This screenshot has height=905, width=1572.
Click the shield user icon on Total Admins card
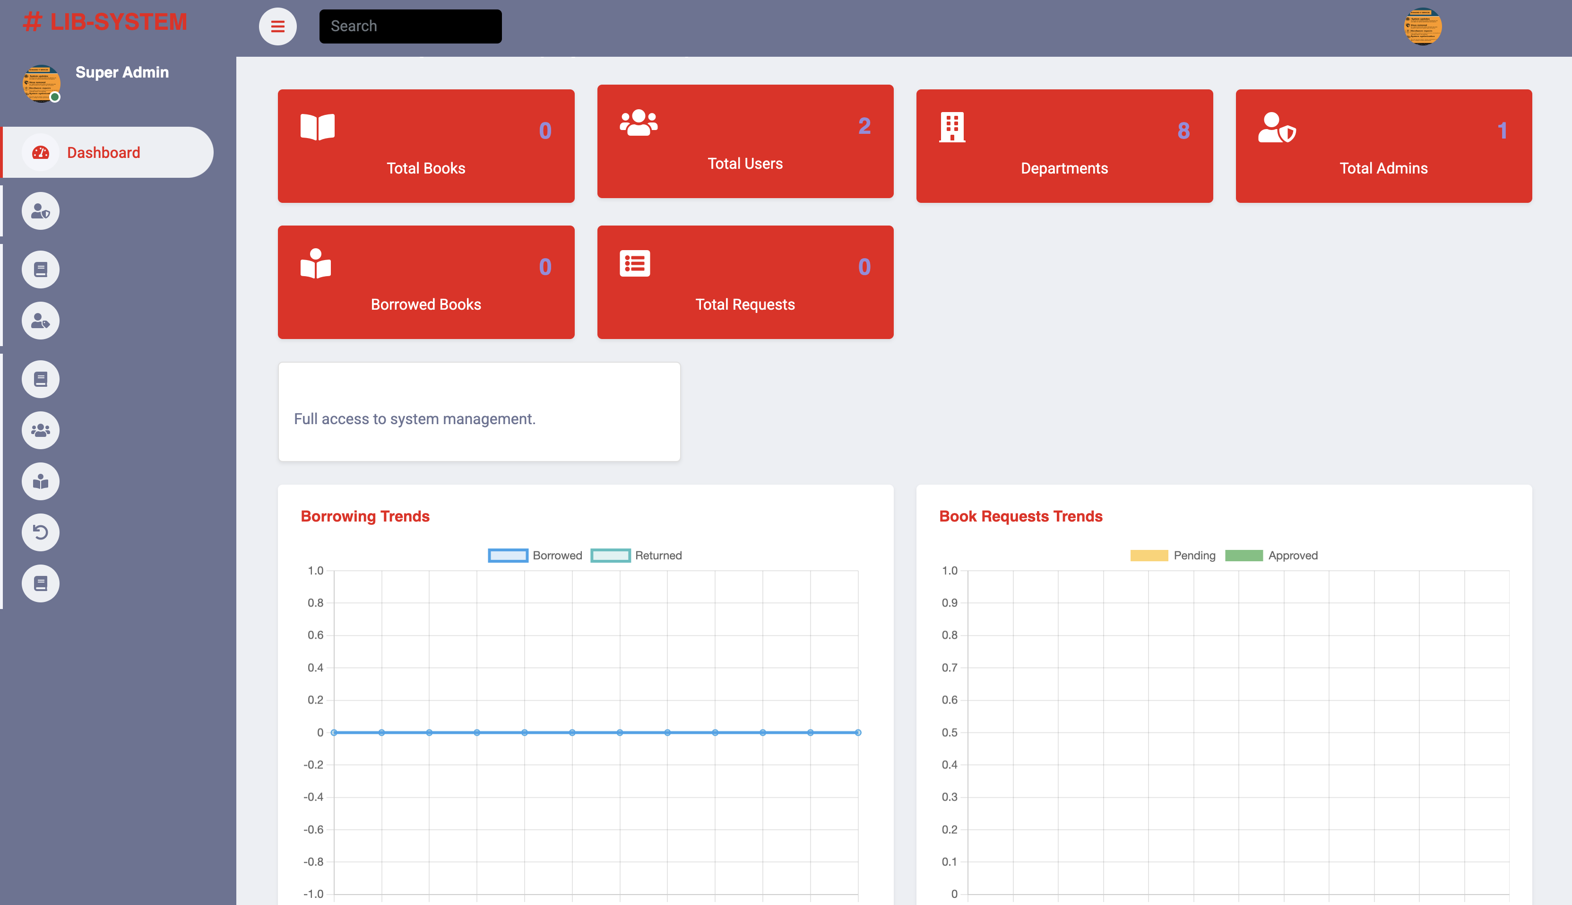click(x=1277, y=127)
